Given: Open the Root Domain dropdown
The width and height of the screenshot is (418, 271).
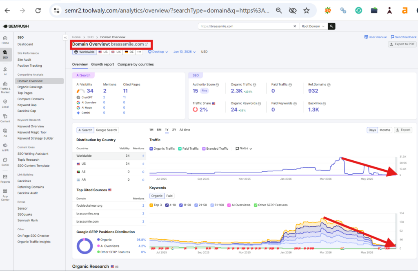Looking at the screenshot, I should pos(313,26).
